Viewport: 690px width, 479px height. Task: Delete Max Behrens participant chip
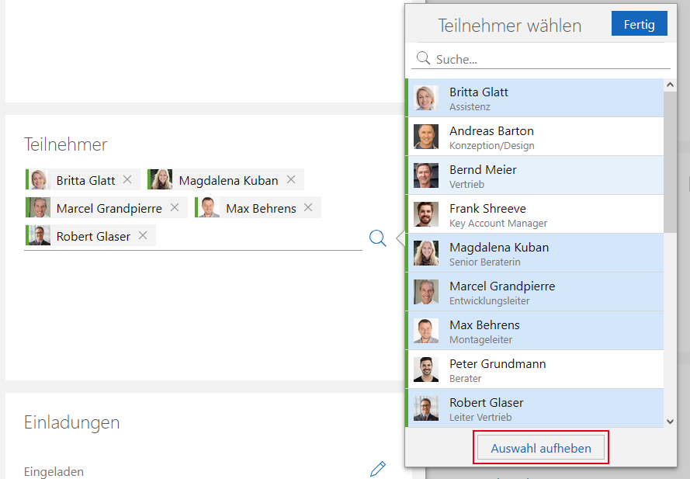click(308, 208)
